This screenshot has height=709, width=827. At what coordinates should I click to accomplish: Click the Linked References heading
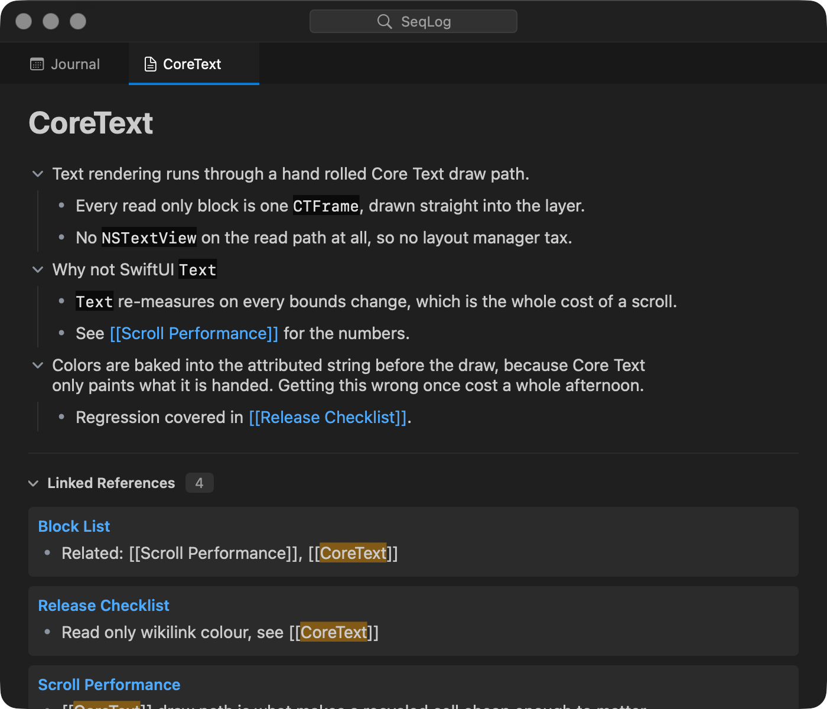click(111, 483)
